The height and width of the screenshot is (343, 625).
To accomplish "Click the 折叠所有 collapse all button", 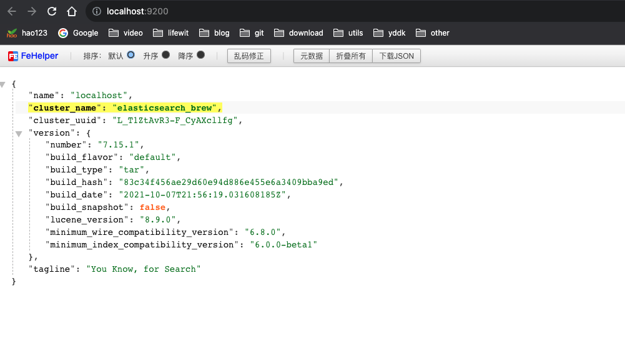I will (351, 56).
